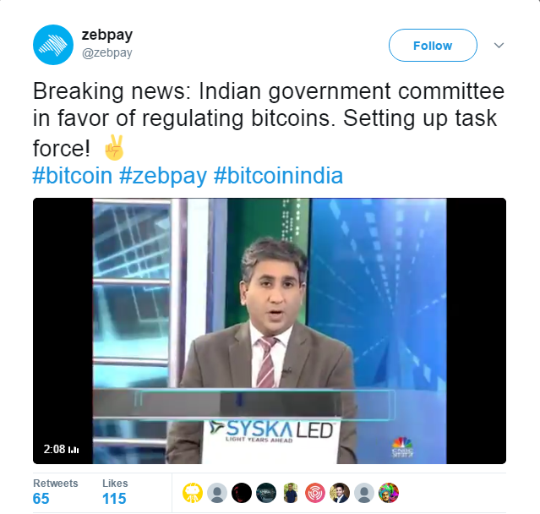Image resolution: width=540 pixels, height=514 pixels.
Task: Expand the tweet options chevron menu
Action: point(499,45)
